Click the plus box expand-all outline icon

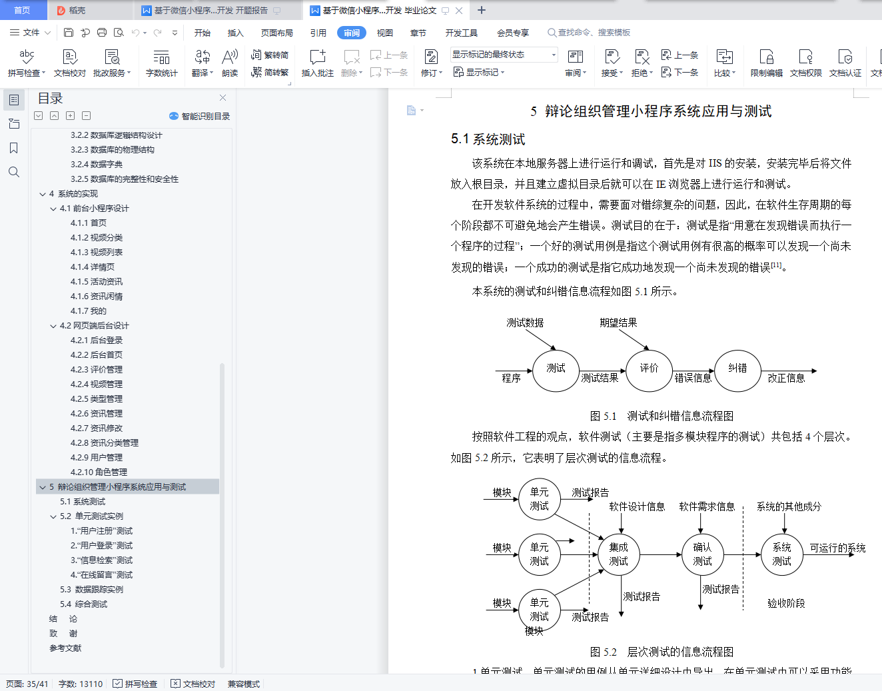click(x=70, y=116)
